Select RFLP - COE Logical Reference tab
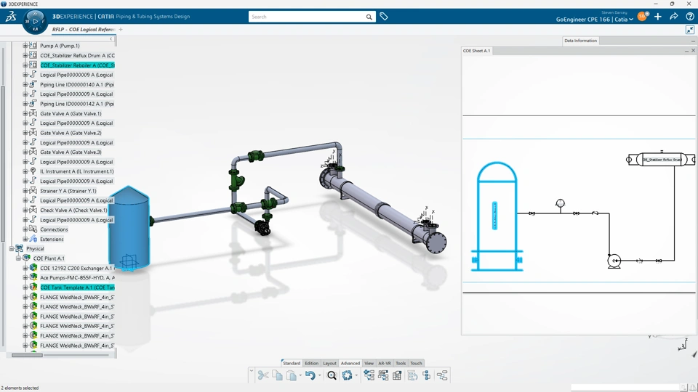The height and width of the screenshot is (392, 698). (x=83, y=29)
